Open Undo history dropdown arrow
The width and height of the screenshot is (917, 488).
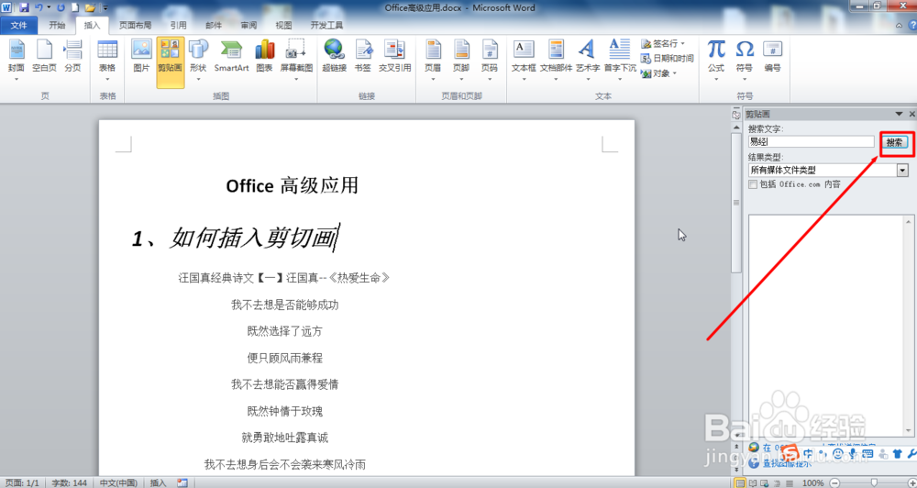point(49,7)
